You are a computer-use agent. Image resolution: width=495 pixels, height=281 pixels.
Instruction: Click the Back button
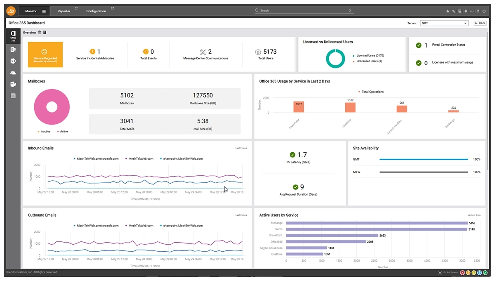[480, 23]
